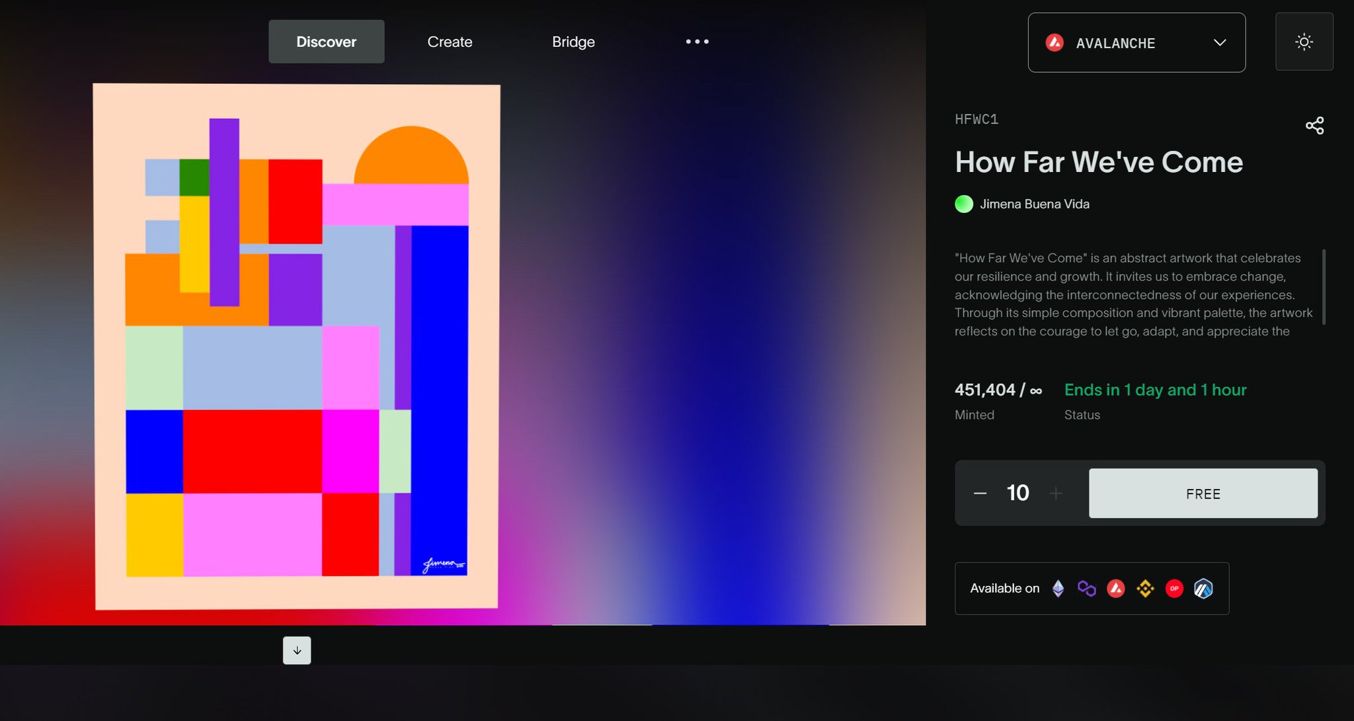Screen dimensions: 1354x721
Task: Increase mint quantity with plus
Action: tap(1056, 493)
